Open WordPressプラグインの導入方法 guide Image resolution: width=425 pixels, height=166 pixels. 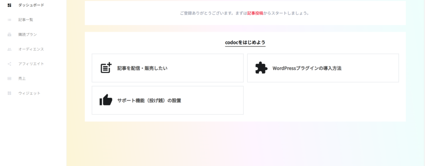pyautogui.click(x=307, y=68)
